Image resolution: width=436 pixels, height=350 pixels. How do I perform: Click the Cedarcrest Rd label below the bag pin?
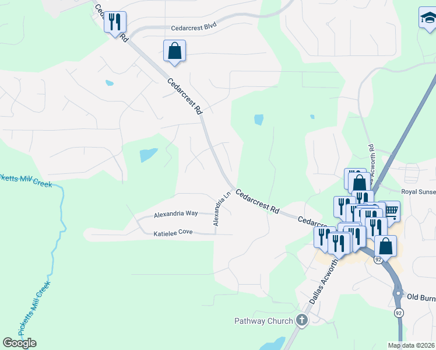pos(185,96)
